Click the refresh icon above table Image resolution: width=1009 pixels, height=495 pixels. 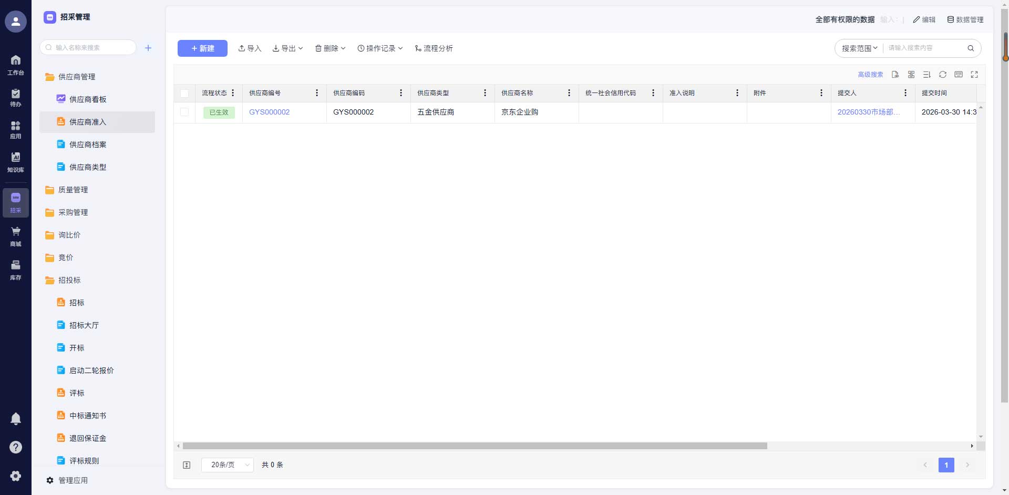[x=942, y=75]
